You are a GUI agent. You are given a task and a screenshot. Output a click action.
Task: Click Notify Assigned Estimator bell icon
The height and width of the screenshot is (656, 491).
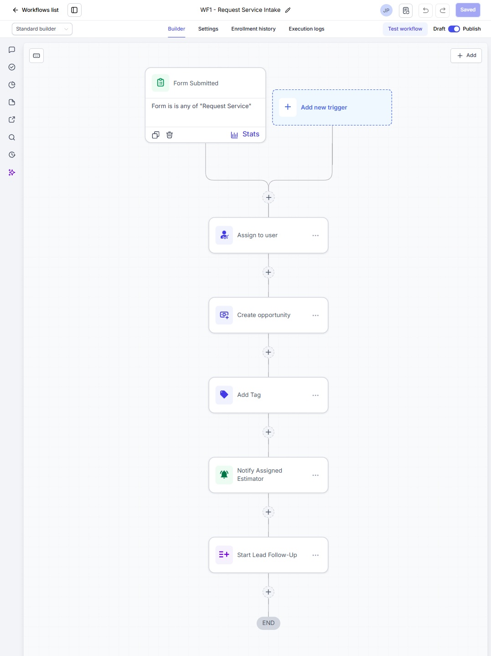pyautogui.click(x=224, y=475)
